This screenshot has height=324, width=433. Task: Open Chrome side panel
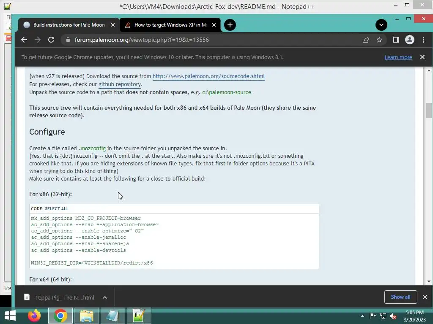(x=396, y=40)
